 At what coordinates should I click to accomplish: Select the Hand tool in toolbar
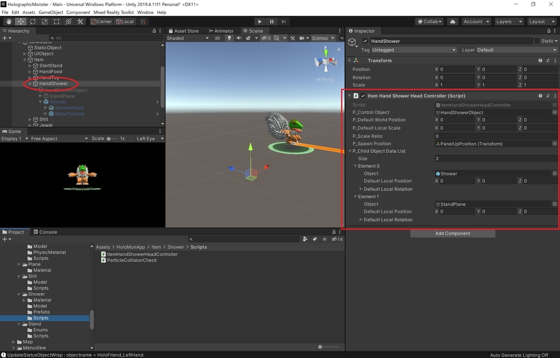(9, 21)
